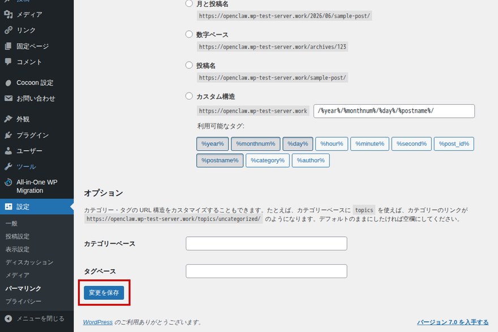498x332 pixels.
Task: Click the Settings sliders icon beside 設定
Action: click(x=8, y=207)
